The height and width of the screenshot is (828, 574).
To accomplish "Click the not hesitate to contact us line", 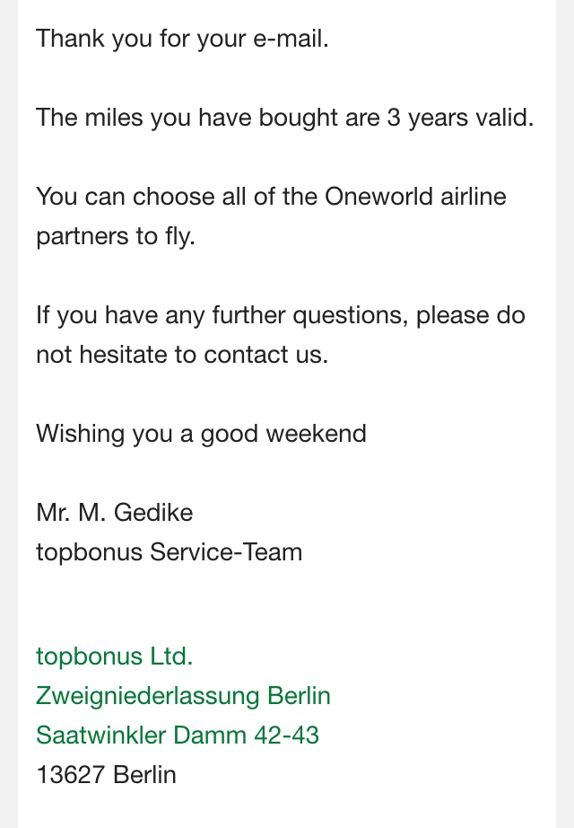I will (182, 355).
